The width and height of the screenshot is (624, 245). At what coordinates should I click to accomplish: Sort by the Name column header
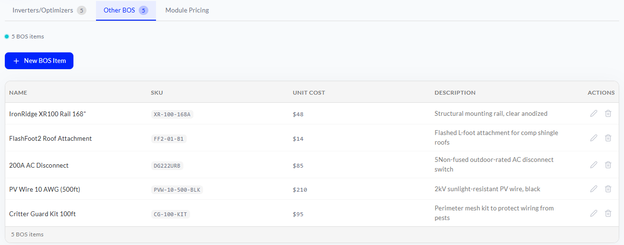18,93
